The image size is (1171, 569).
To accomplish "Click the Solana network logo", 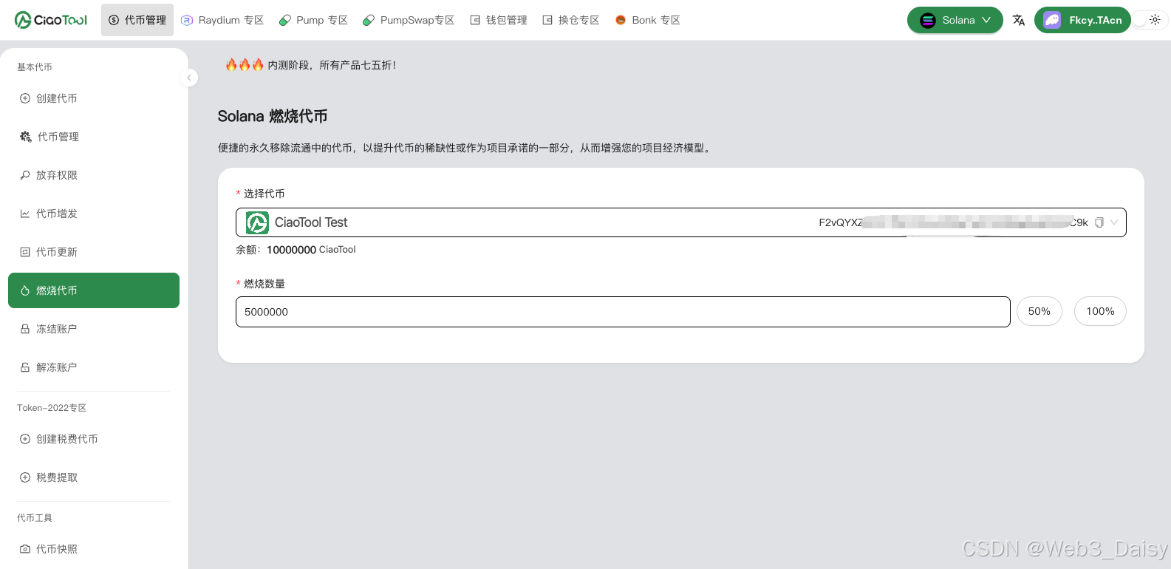I will click(928, 21).
